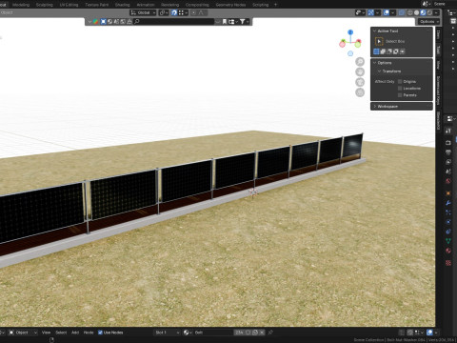Open the Tool sidebar tab
The width and height of the screenshot is (457, 343).
click(x=438, y=50)
